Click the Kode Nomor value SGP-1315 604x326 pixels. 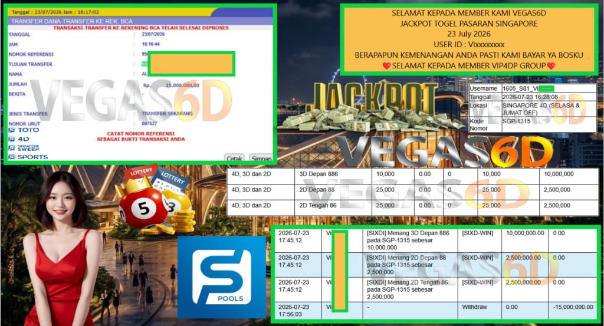pyautogui.click(x=516, y=121)
